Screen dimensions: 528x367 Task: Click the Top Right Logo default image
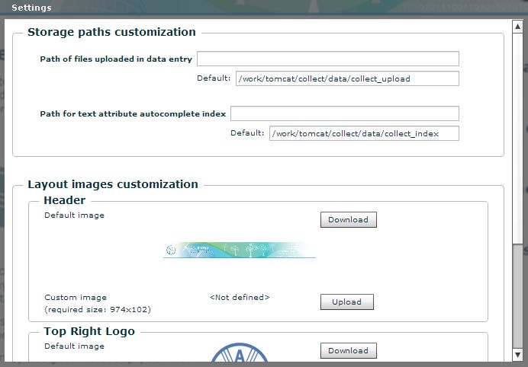click(240, 353)
